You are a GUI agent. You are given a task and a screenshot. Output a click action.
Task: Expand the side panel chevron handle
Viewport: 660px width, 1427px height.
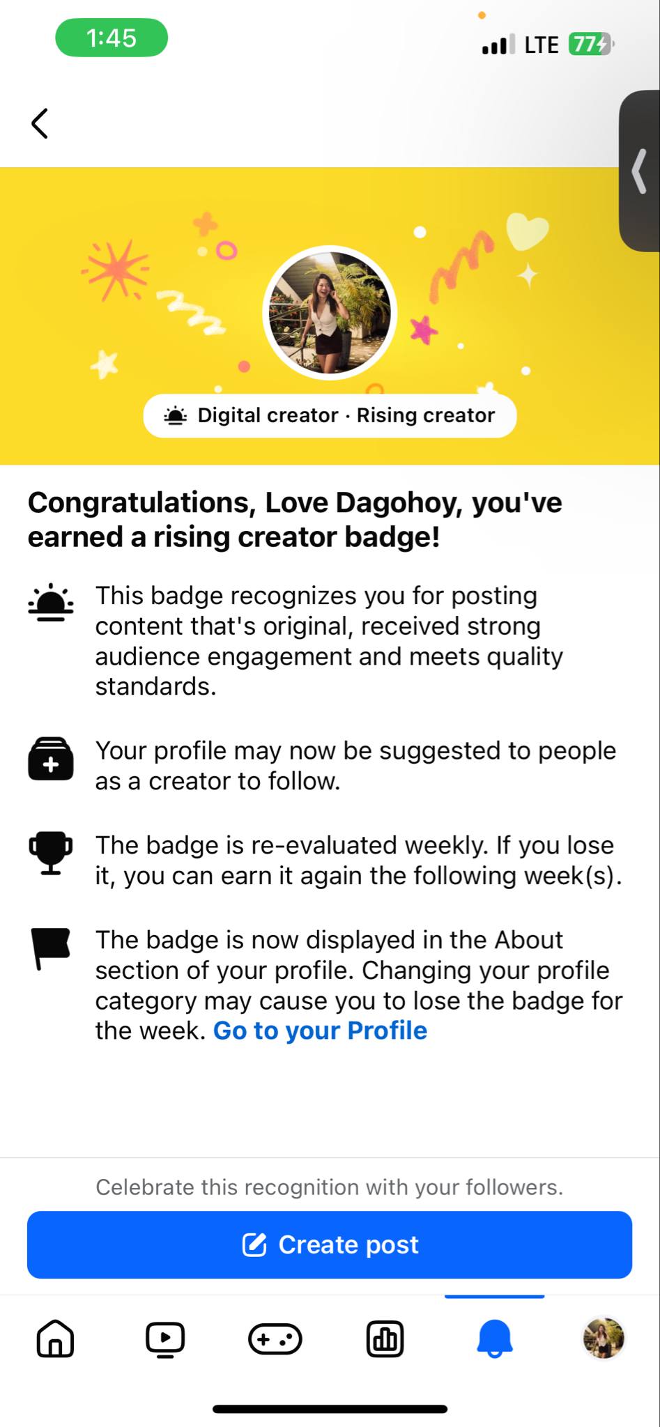tap(640, 171)
